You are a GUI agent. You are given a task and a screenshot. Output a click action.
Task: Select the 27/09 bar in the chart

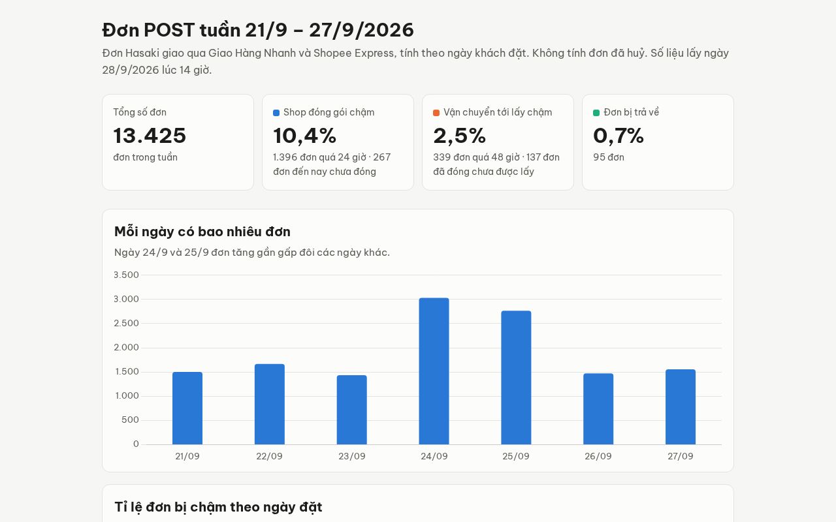tap(681, 407)
